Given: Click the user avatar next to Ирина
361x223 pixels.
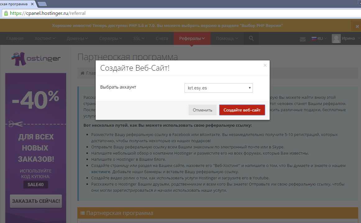Looking at the screenshot, I should point(336,39).
